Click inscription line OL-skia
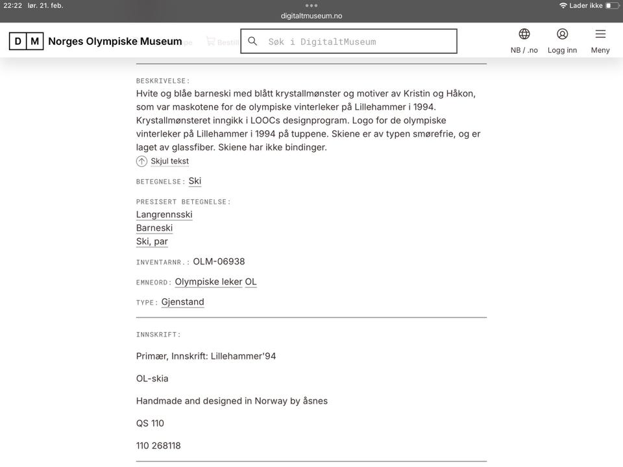The width and height of the screenshot is (623, 467). click(x=152, y=378)
